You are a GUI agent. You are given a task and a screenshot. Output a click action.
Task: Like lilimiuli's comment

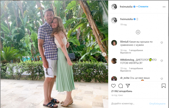click(x=162, y=43)
